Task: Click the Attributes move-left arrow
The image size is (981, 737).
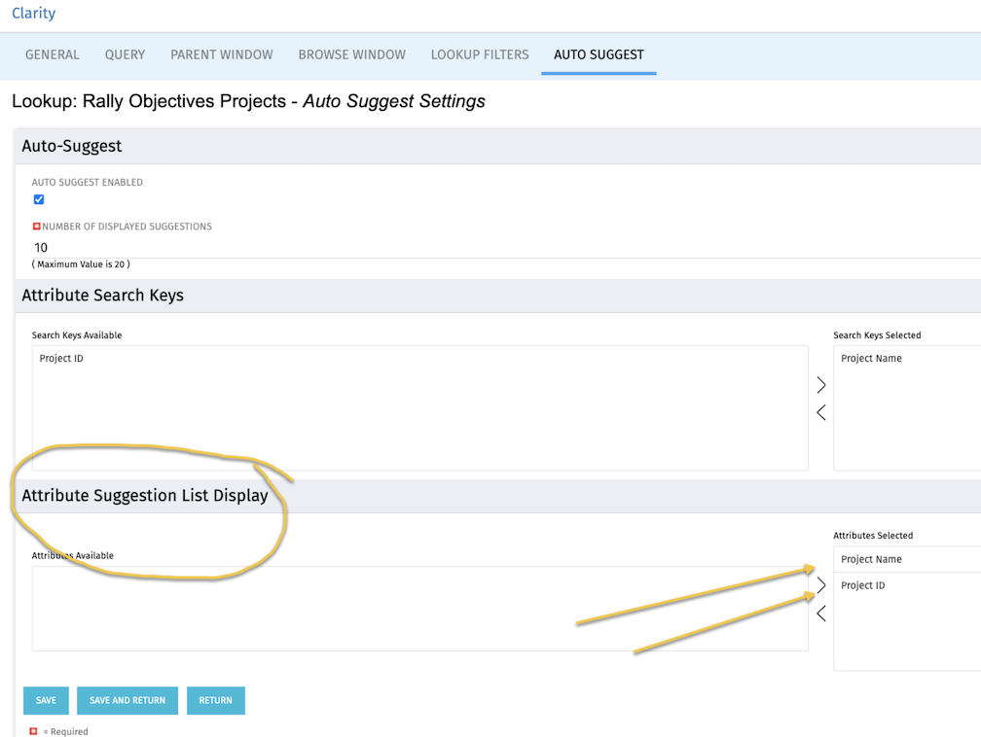Action: tap(821, 614)
